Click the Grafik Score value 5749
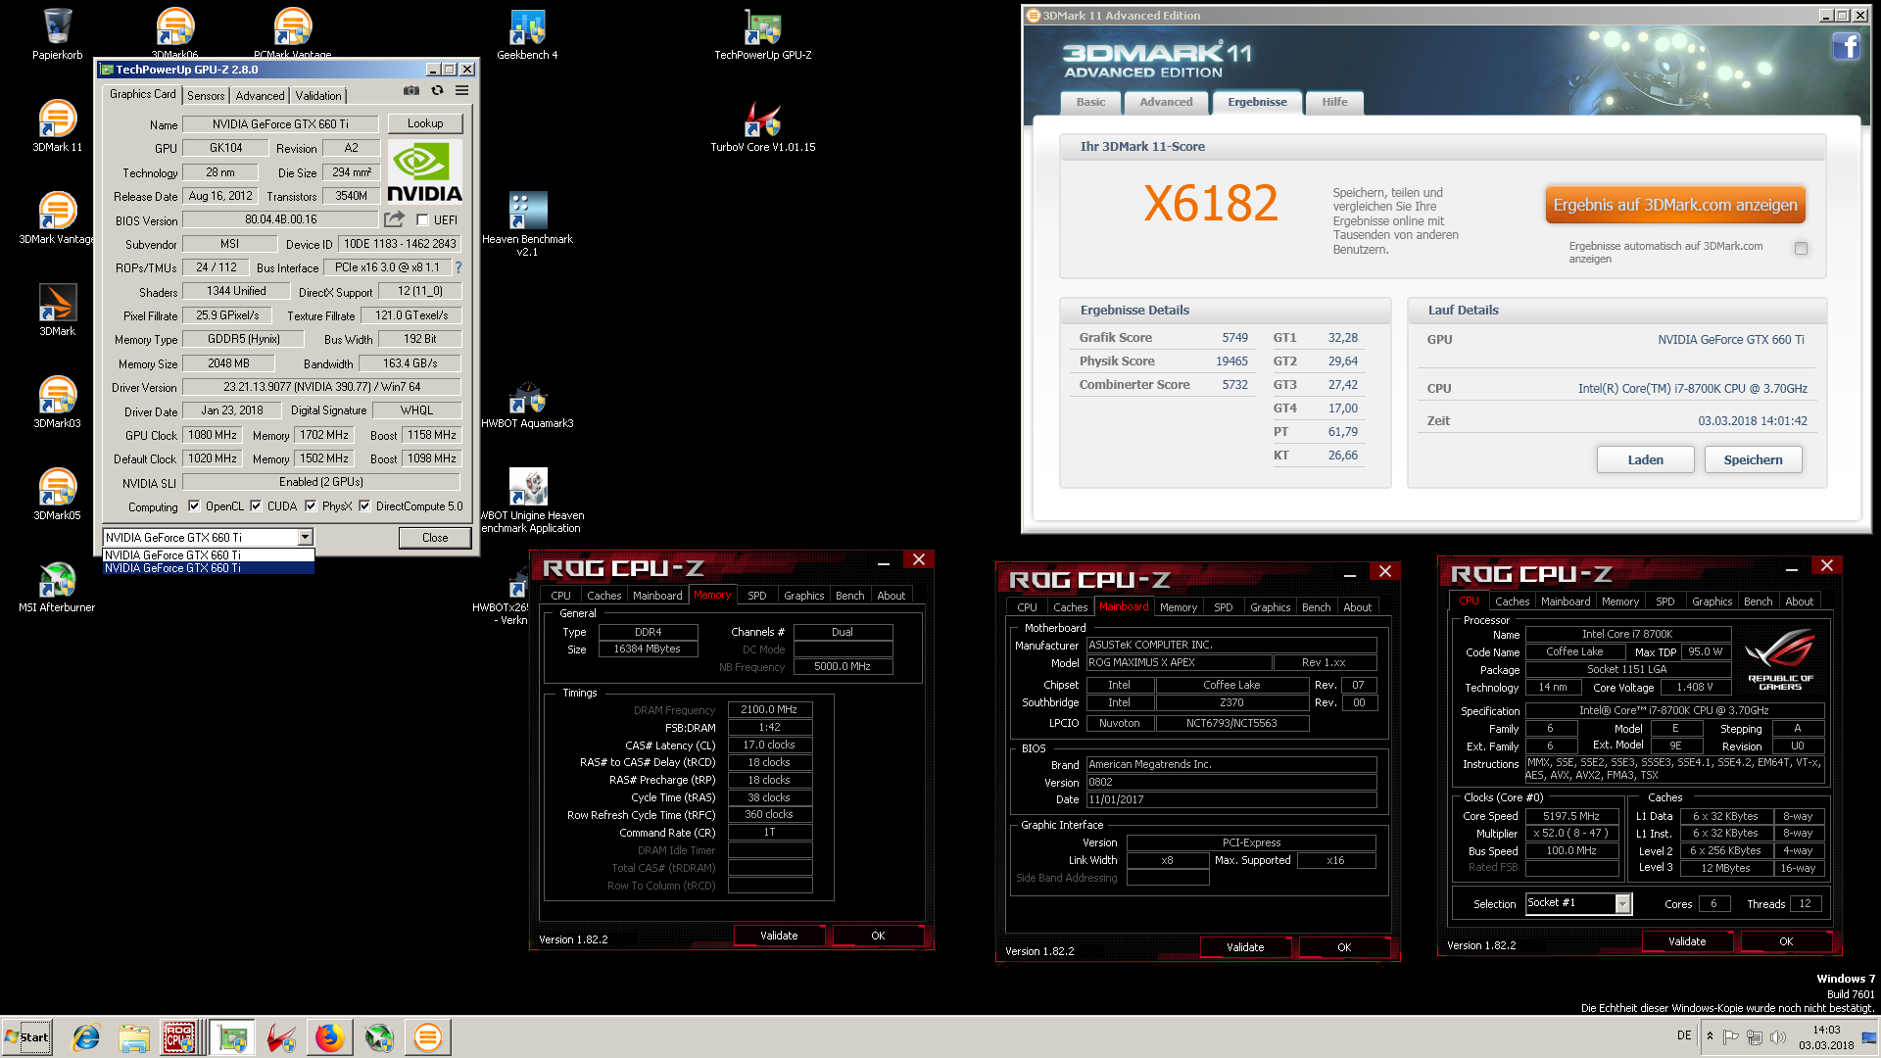 coord(1234,338)
